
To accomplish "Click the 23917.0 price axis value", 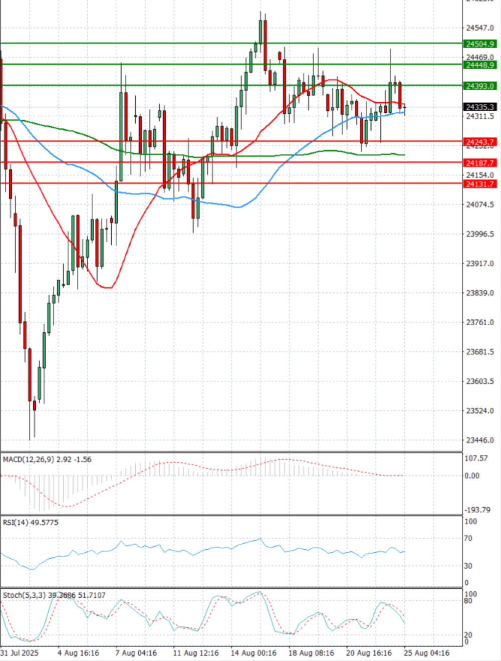I will 480,264.
